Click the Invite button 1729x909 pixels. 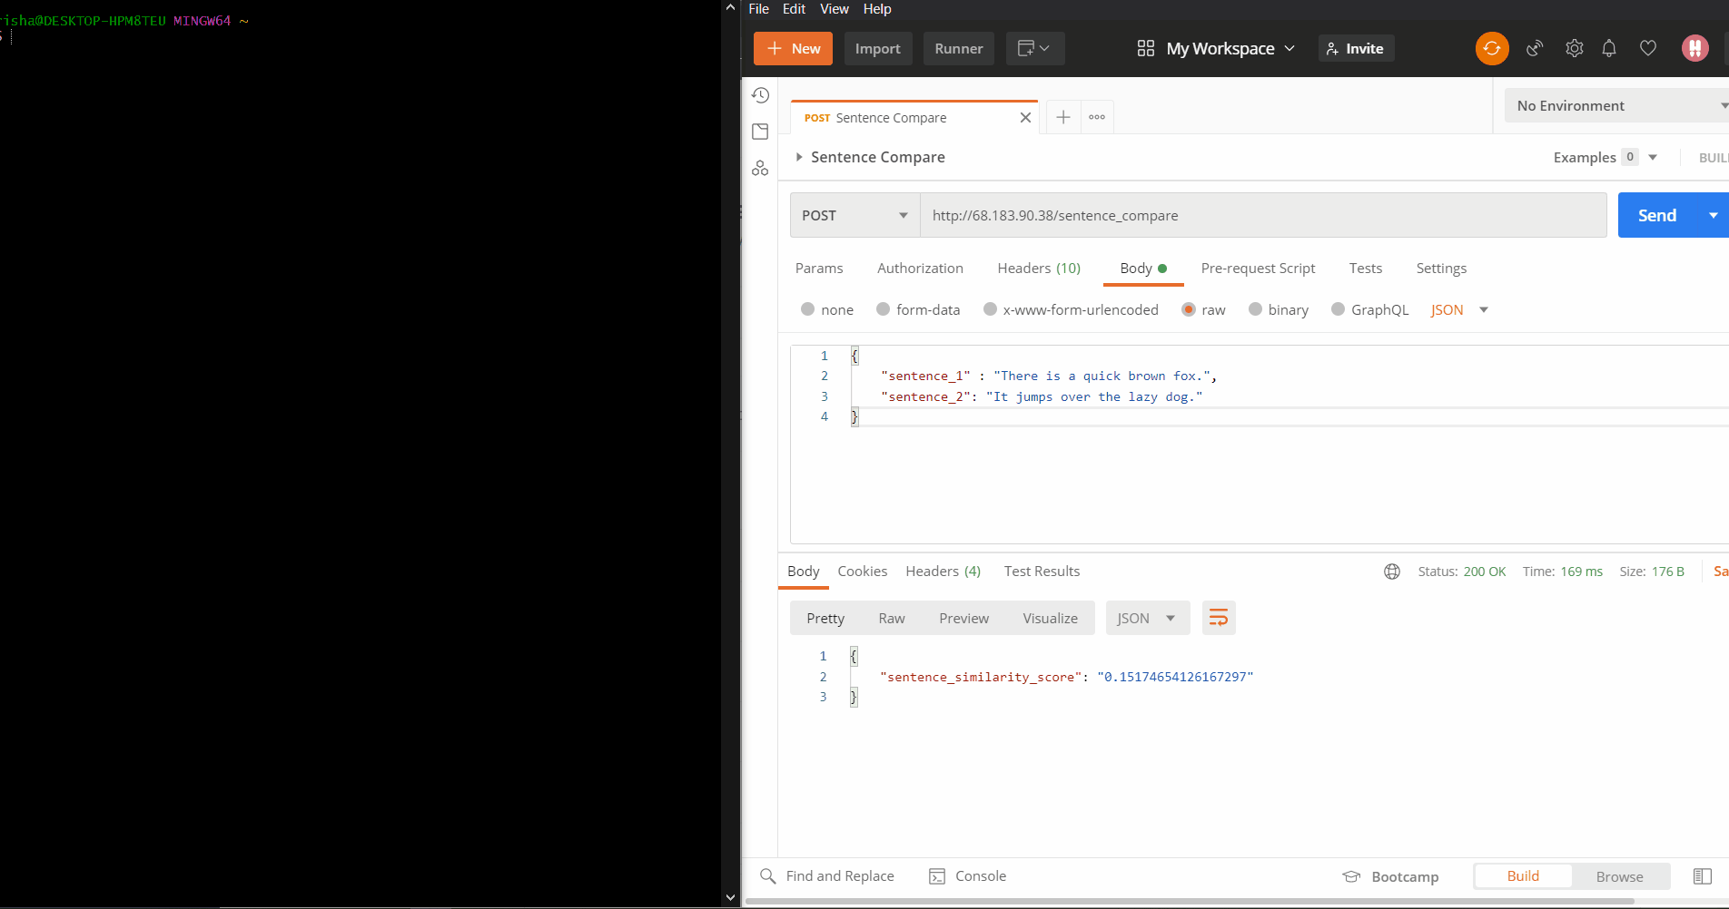pos(1355,48)
